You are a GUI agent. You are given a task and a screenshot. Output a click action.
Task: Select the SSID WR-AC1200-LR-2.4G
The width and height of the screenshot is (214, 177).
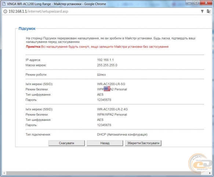point(112,109)
